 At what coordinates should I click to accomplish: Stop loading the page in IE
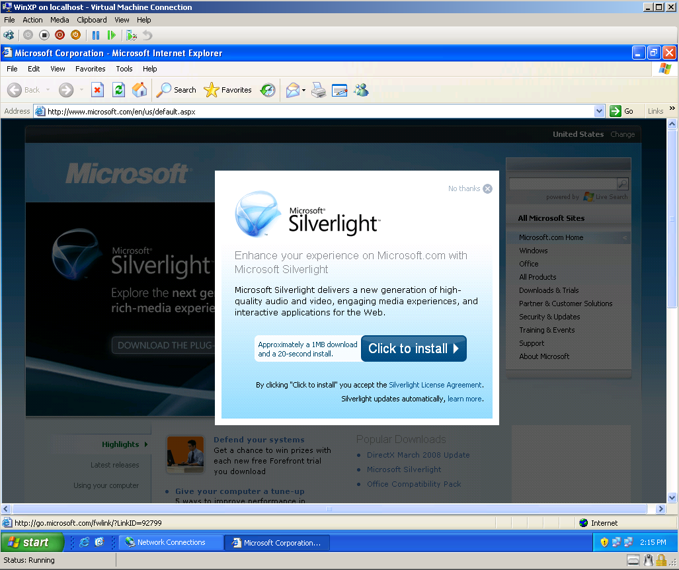coord(97,90)
